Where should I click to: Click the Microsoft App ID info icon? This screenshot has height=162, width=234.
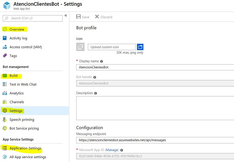tap(122, 150)
